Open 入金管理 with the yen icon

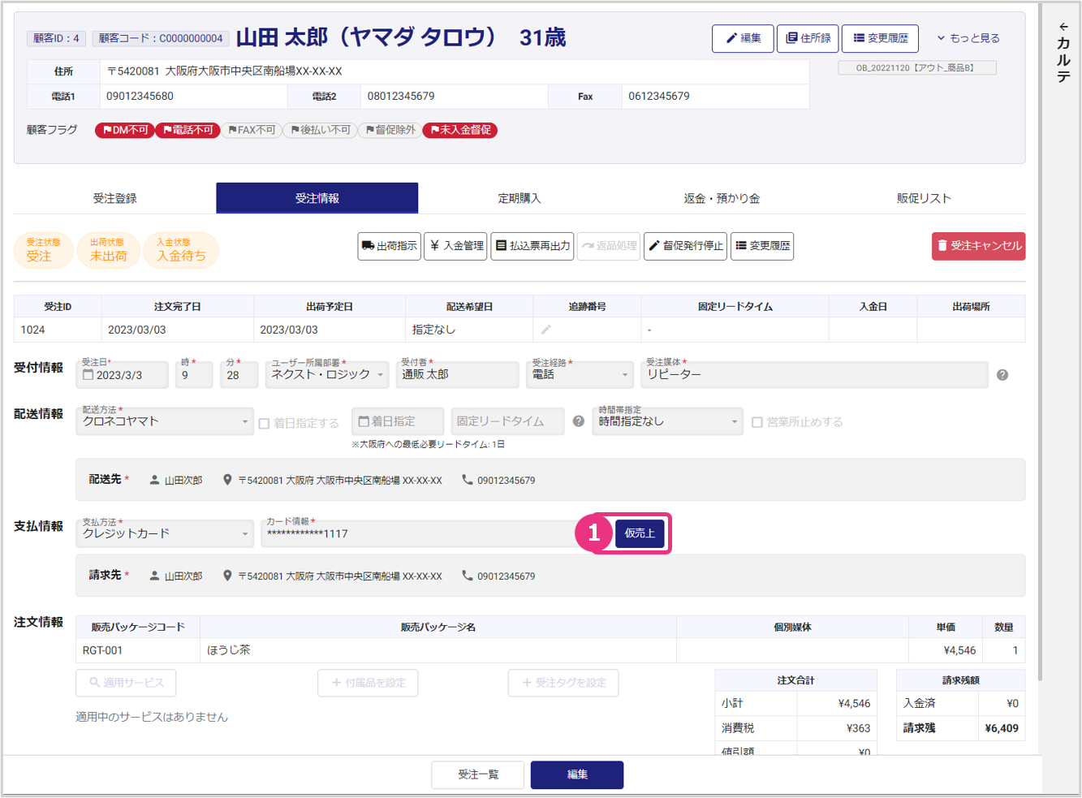pyautogui.click(x=455, y=246)
